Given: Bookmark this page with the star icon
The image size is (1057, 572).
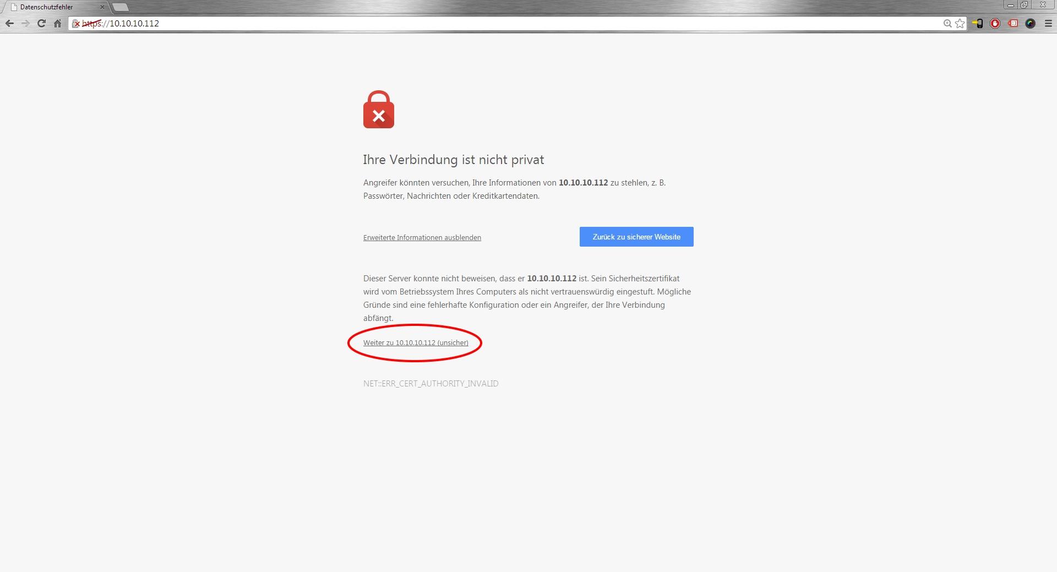Looking at the screenshot, I should [960, 23].
